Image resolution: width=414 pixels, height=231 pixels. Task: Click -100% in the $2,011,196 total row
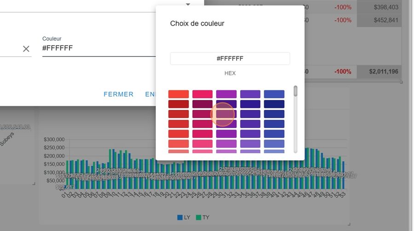click(343, 72)
